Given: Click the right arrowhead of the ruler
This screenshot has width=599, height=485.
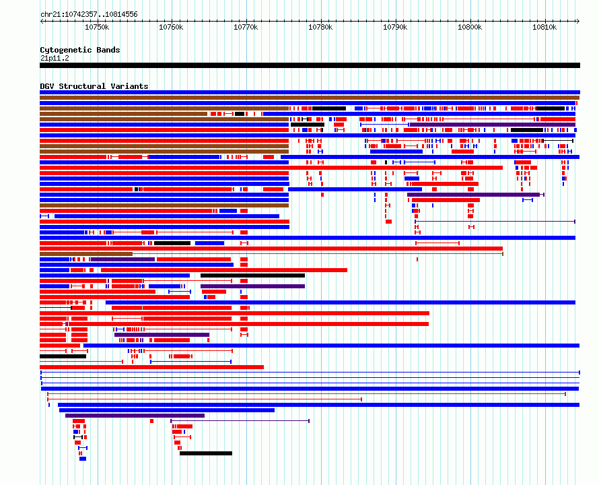Looking at the screenshot, I should tap(578, 22).
